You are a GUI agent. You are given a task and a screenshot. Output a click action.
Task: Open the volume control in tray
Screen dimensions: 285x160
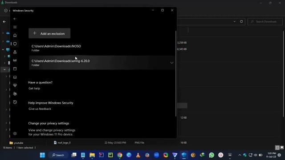(255, 155)
